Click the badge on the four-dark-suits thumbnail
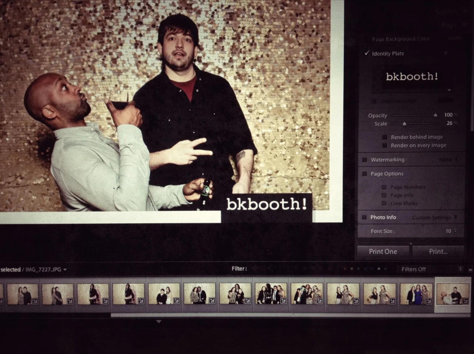Screen dimensions: 474x354 click(x=283, y=301)
